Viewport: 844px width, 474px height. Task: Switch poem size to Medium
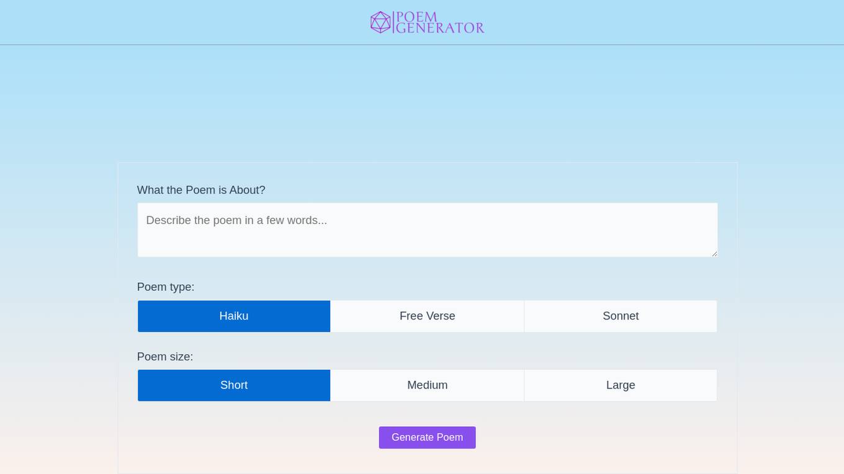[x=428, y=385]
